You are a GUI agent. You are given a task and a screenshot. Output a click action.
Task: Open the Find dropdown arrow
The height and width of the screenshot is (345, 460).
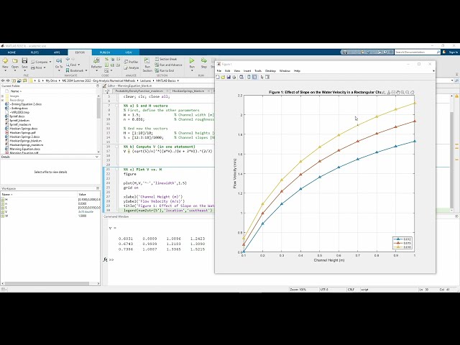tap(78, 65)
